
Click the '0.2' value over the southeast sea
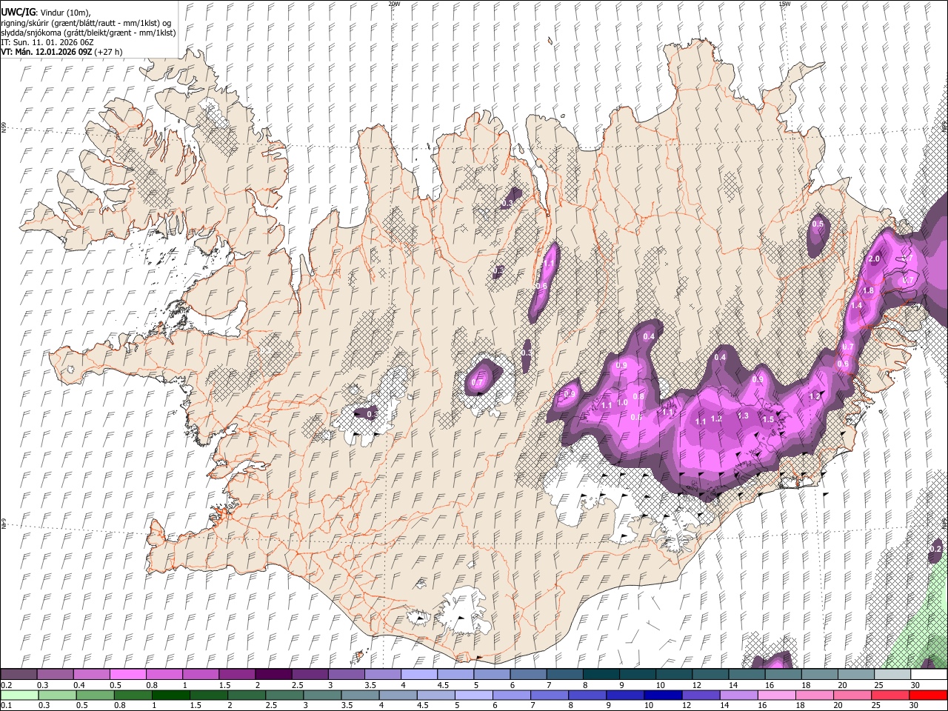pos(935,549)
